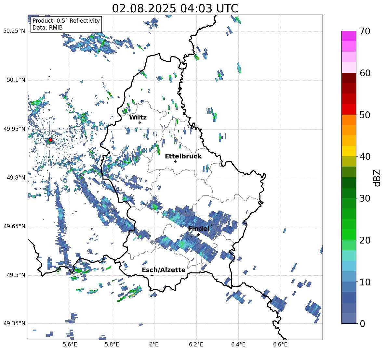Click the 49.95°N latitude label
This screenshot has width=385, height=351.
tap(14, 129)
